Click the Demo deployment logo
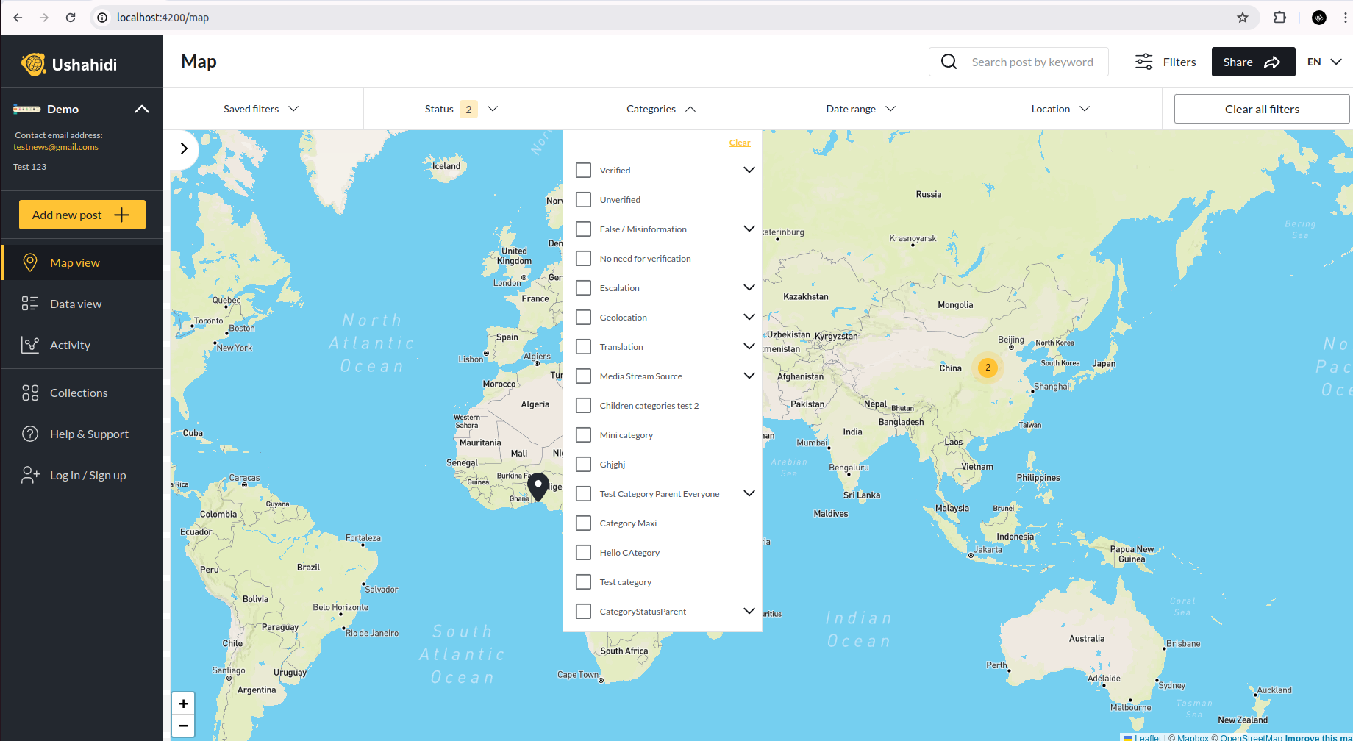1353x741 pixels. pos(26,109)
